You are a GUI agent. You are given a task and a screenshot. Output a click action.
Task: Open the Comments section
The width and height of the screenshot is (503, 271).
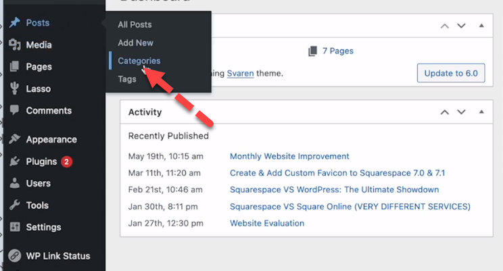tap(49, 111)
